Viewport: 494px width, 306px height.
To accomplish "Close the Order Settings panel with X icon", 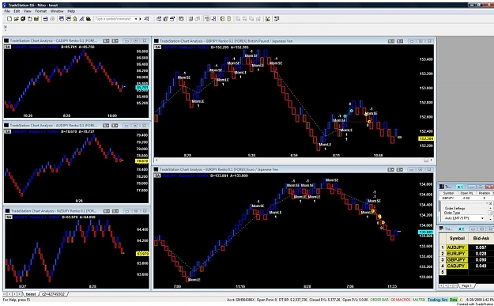I will click(x=490, y=203).
